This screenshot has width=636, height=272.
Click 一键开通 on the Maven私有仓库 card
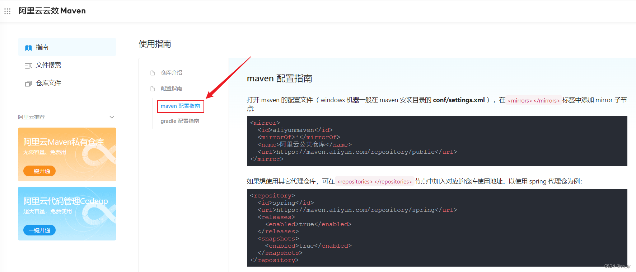tap(39, 171)
